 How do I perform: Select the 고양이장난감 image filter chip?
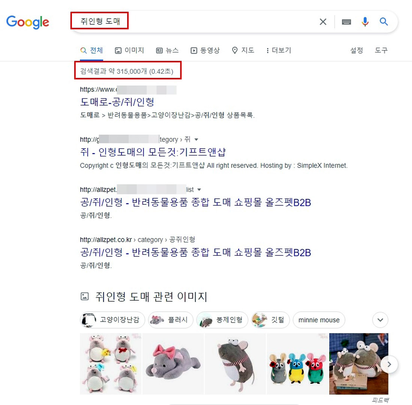pyautogui.click(x=112, y=320)
